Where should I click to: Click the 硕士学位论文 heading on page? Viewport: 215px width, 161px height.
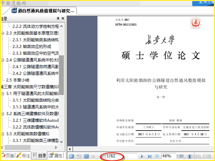point(161,56)
